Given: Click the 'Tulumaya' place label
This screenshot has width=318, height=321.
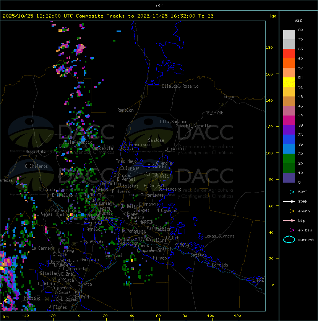Looking at the screenshot, I should pyautogui.click(x=130, y=168).
